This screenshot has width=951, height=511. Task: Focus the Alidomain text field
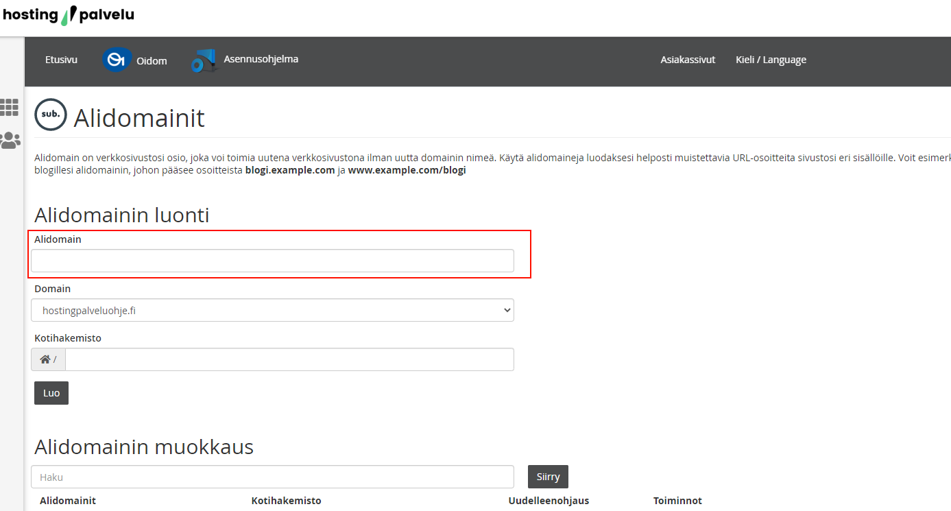[x=272, y=261]
